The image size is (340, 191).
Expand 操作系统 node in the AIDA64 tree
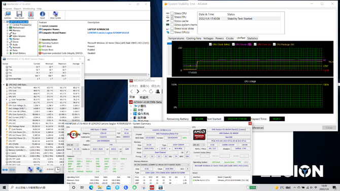click(131, 114)
